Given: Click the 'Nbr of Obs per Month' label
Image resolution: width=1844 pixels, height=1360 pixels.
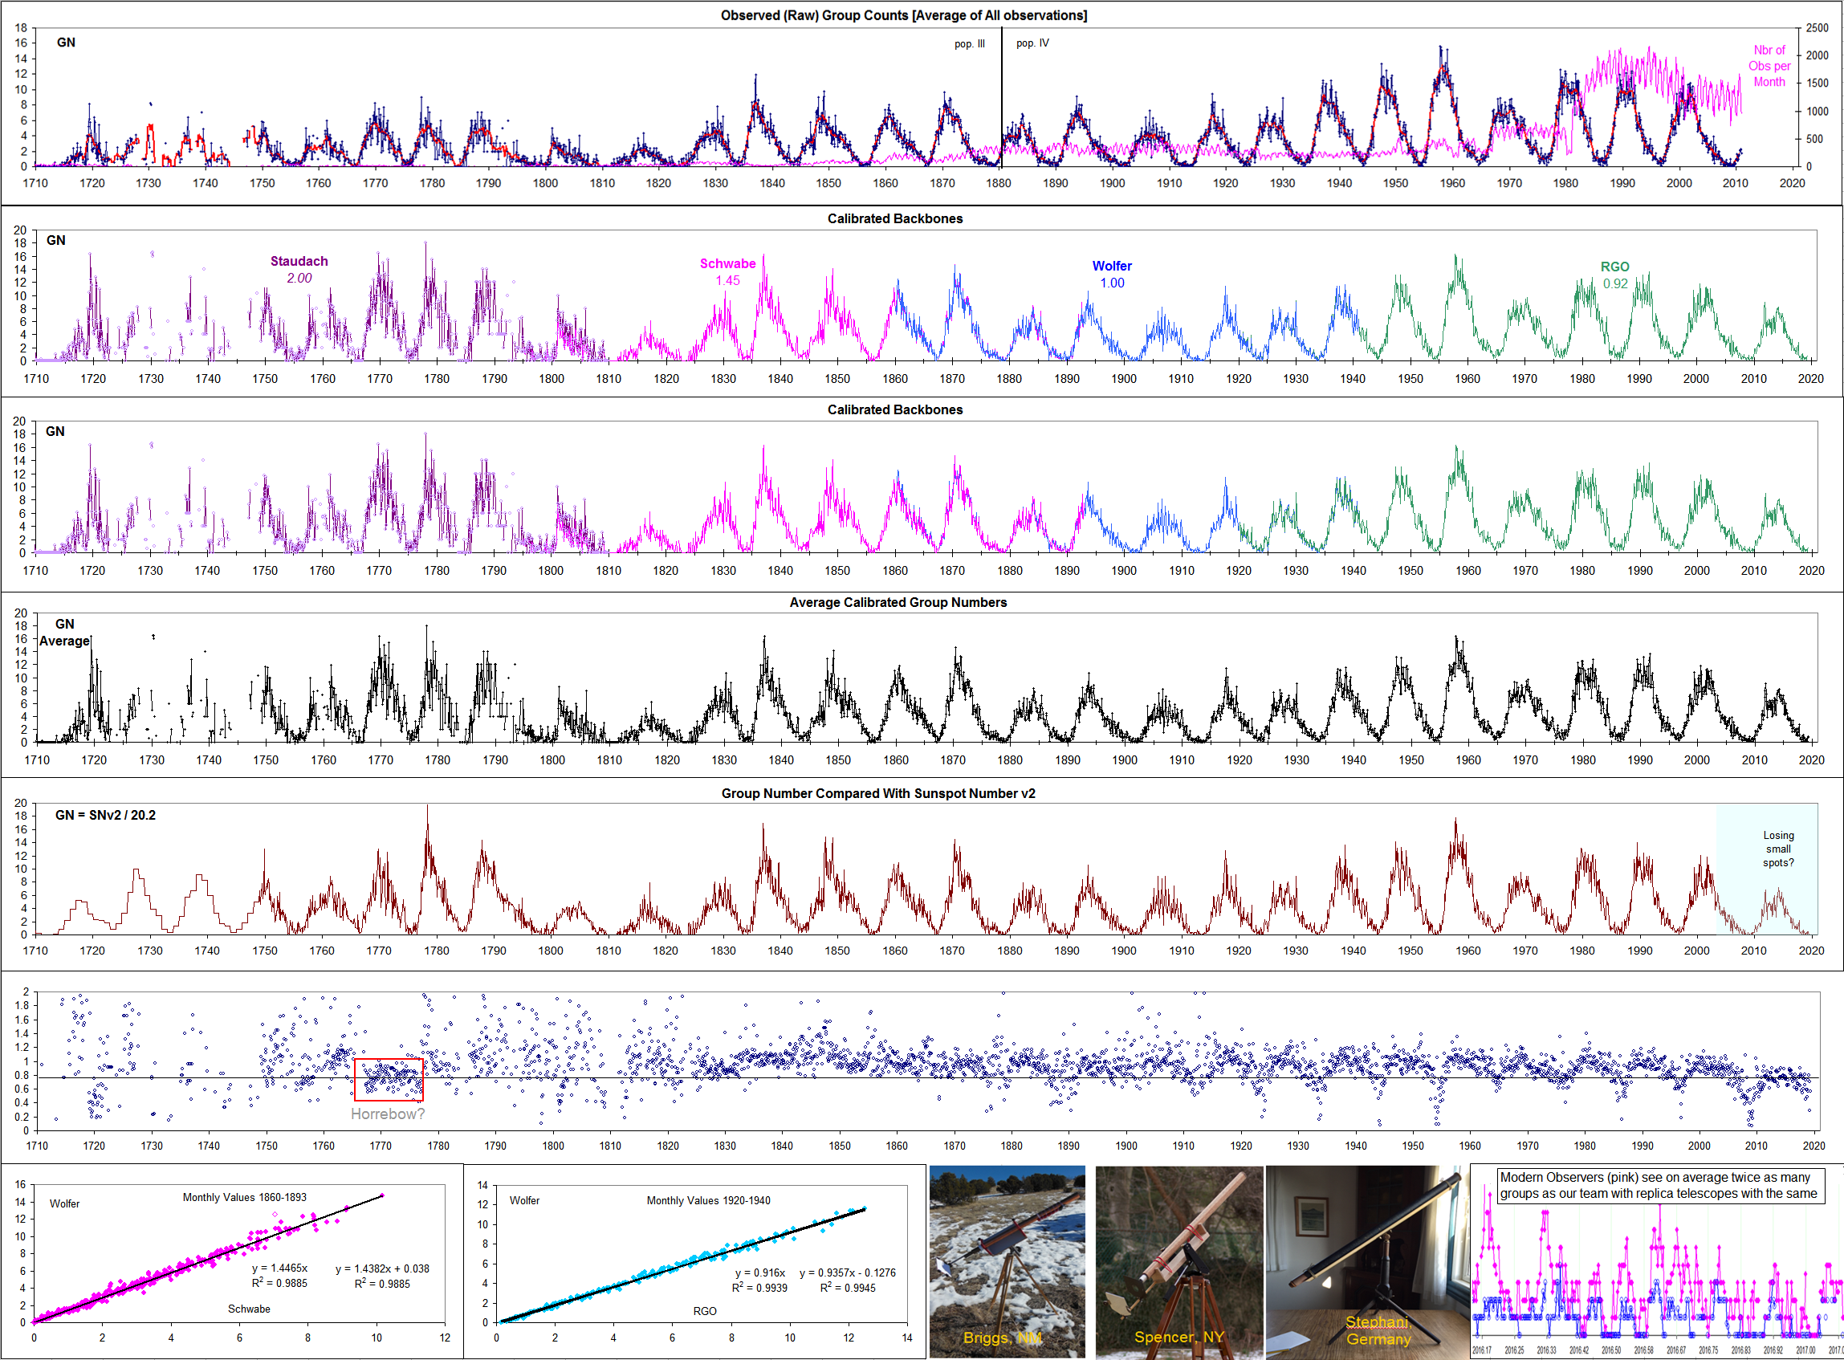Looking at the screenshot, I should [1769, 66].
